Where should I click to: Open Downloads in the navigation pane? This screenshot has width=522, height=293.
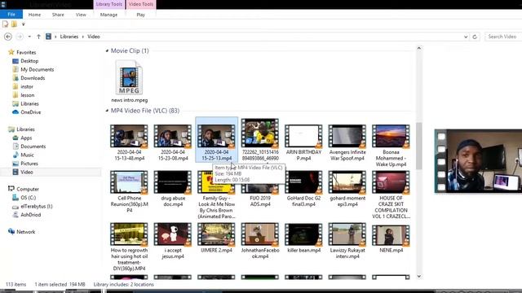click(x=33, y=78)
